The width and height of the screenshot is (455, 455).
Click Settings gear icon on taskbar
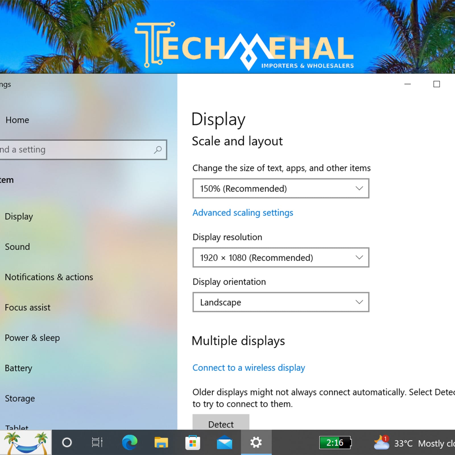point(256,442)
